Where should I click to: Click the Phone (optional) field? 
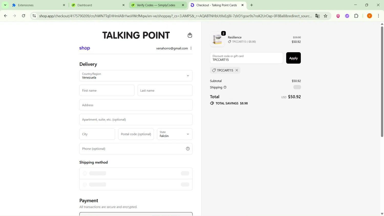[x=136, y=149]
